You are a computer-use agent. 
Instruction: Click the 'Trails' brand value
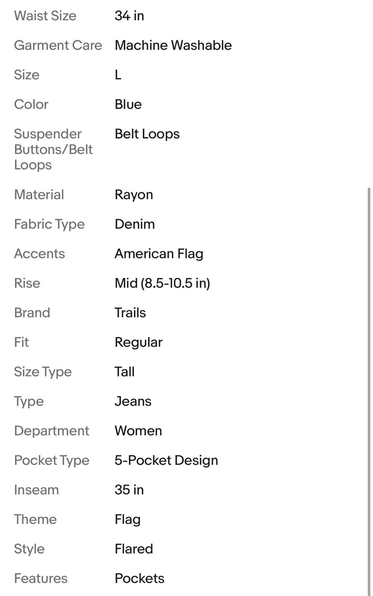tap(130, 313)
